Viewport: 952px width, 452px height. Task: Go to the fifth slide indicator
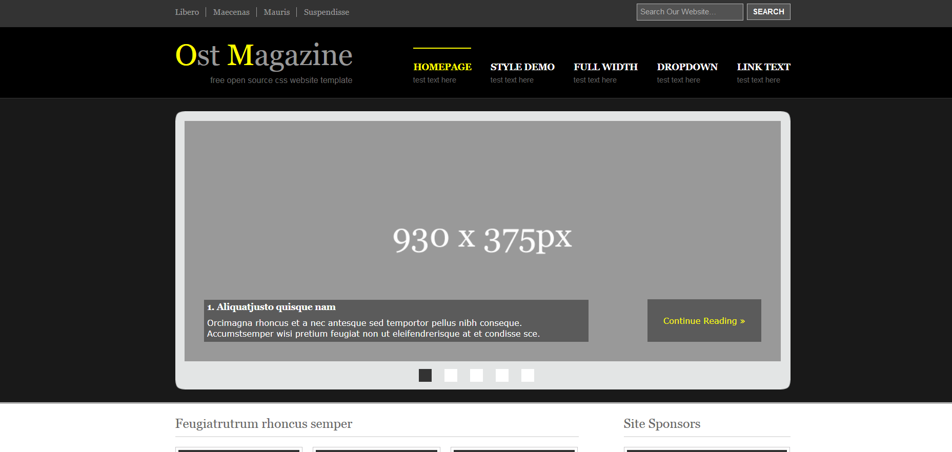[x=528, y=376]
